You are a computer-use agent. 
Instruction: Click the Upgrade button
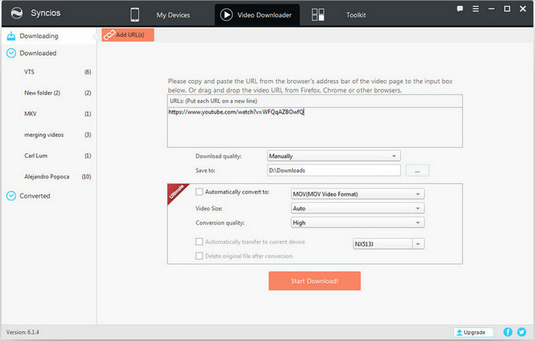pos(474,332)
